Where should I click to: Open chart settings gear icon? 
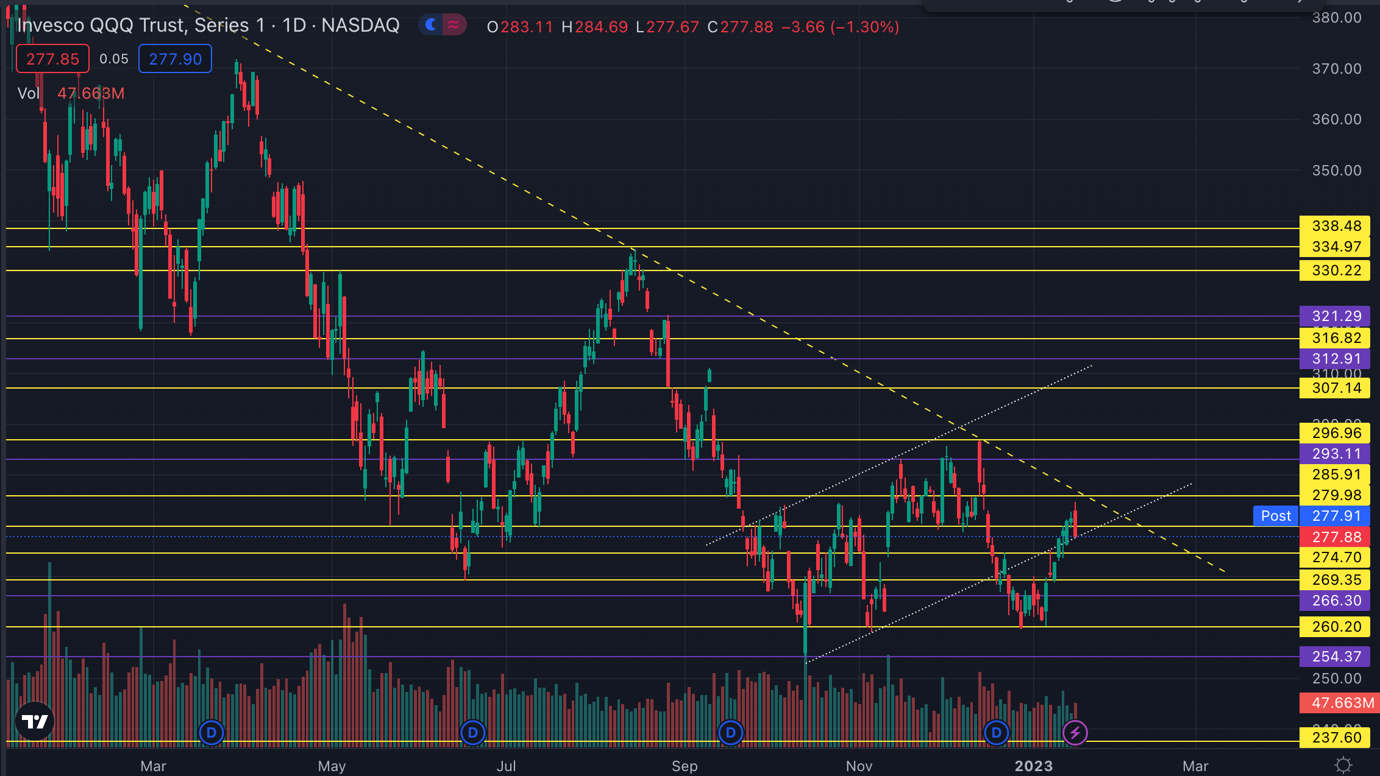pyautogui.click(x=1343, y=764)
